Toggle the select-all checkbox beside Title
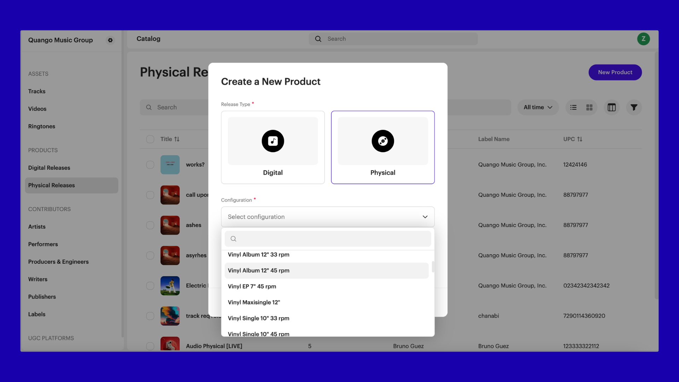Image resolution: width=679 pixels, height=382 pixels. (x=150, y=139)
